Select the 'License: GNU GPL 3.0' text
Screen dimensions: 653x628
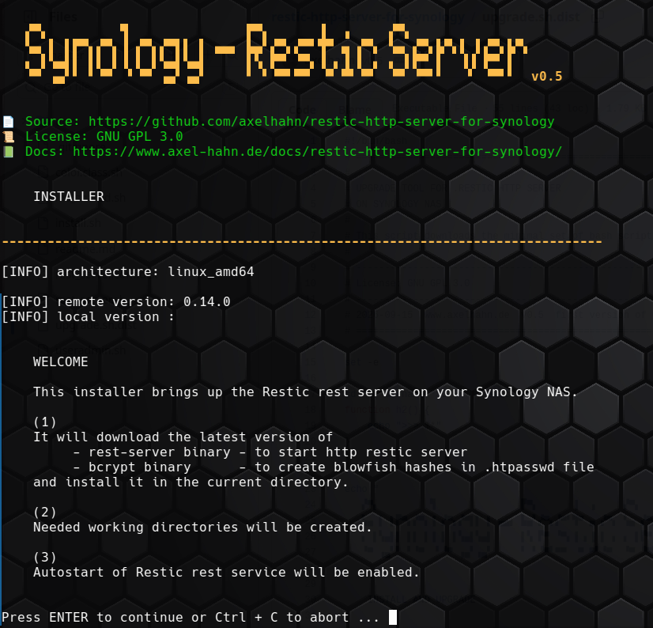point(104,137)
